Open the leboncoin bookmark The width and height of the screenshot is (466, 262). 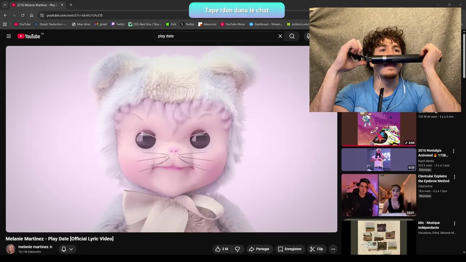tap(207, 24)
